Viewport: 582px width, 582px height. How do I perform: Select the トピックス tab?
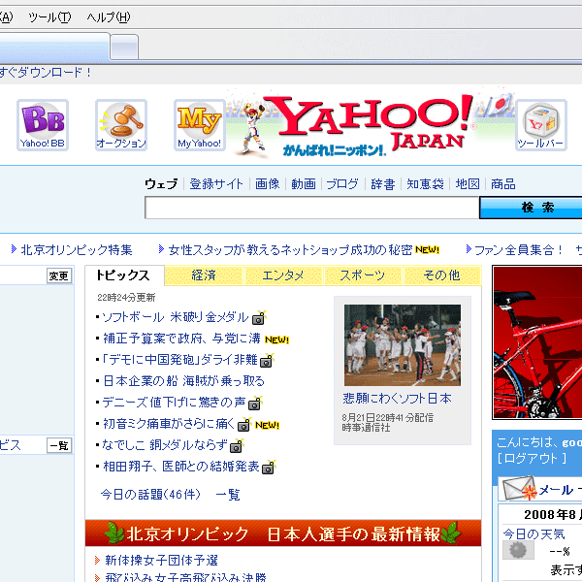pos(124,275)
